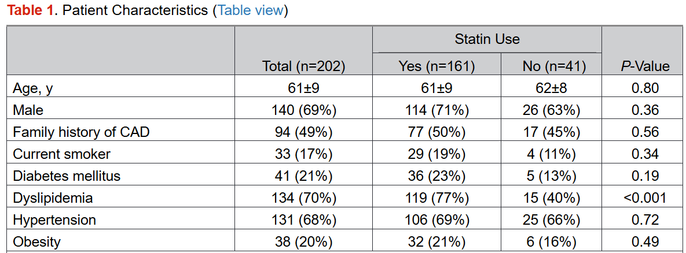
Task: Select the 134 (70%) Dyslipidemia total cell
Action: tap(303, 198)
